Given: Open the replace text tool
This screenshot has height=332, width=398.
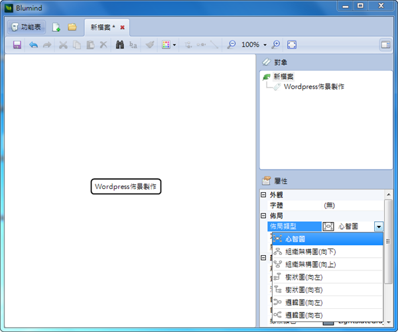Looking at the screenshot, I should click(133, 45).
